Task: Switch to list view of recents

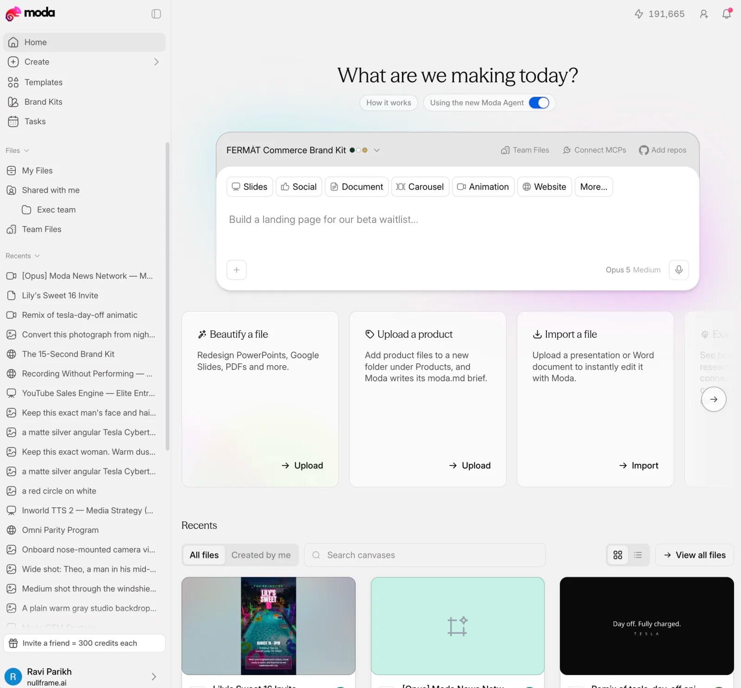Action: coord(638,555)
